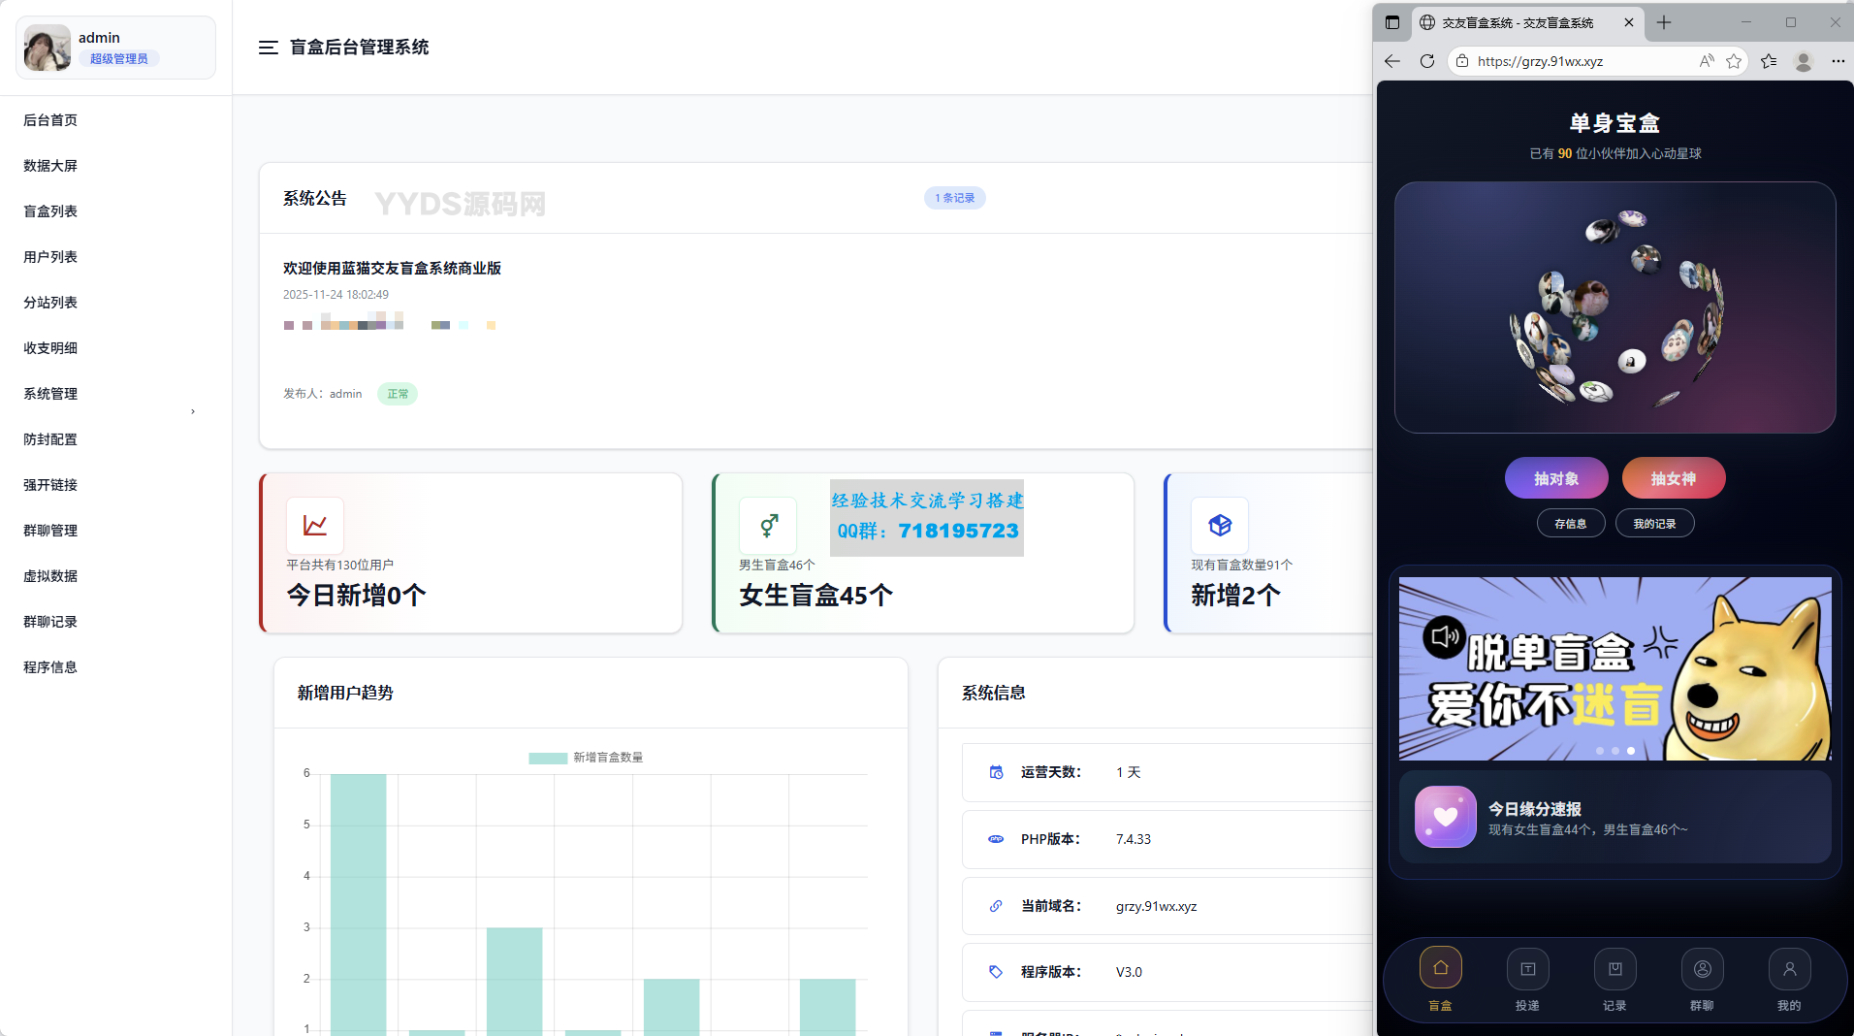This screenshot has height=1036, width=1854.
Task: Open 数据大屏 in the sidebar menu
Action: point(50,165)
